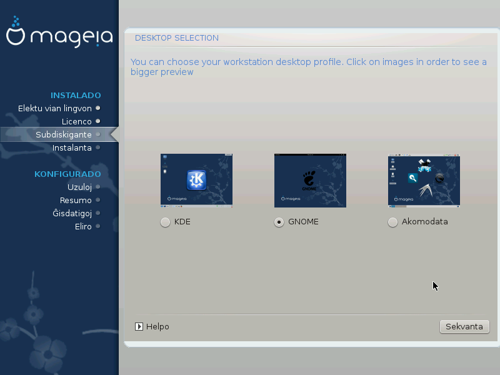
Task: Click the Elektu vian lingvon step
Action: coord(55,108)
